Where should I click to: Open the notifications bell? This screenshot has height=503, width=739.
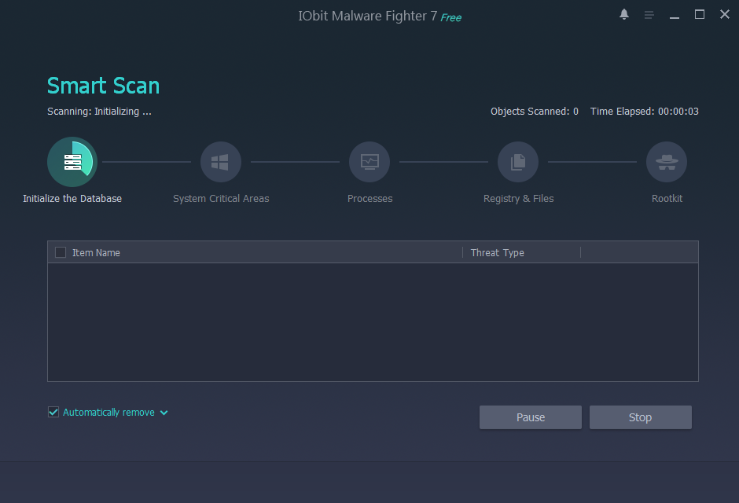[624, 14]
